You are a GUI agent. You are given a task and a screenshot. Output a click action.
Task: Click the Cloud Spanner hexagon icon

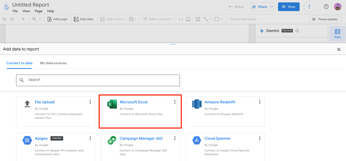197,140
